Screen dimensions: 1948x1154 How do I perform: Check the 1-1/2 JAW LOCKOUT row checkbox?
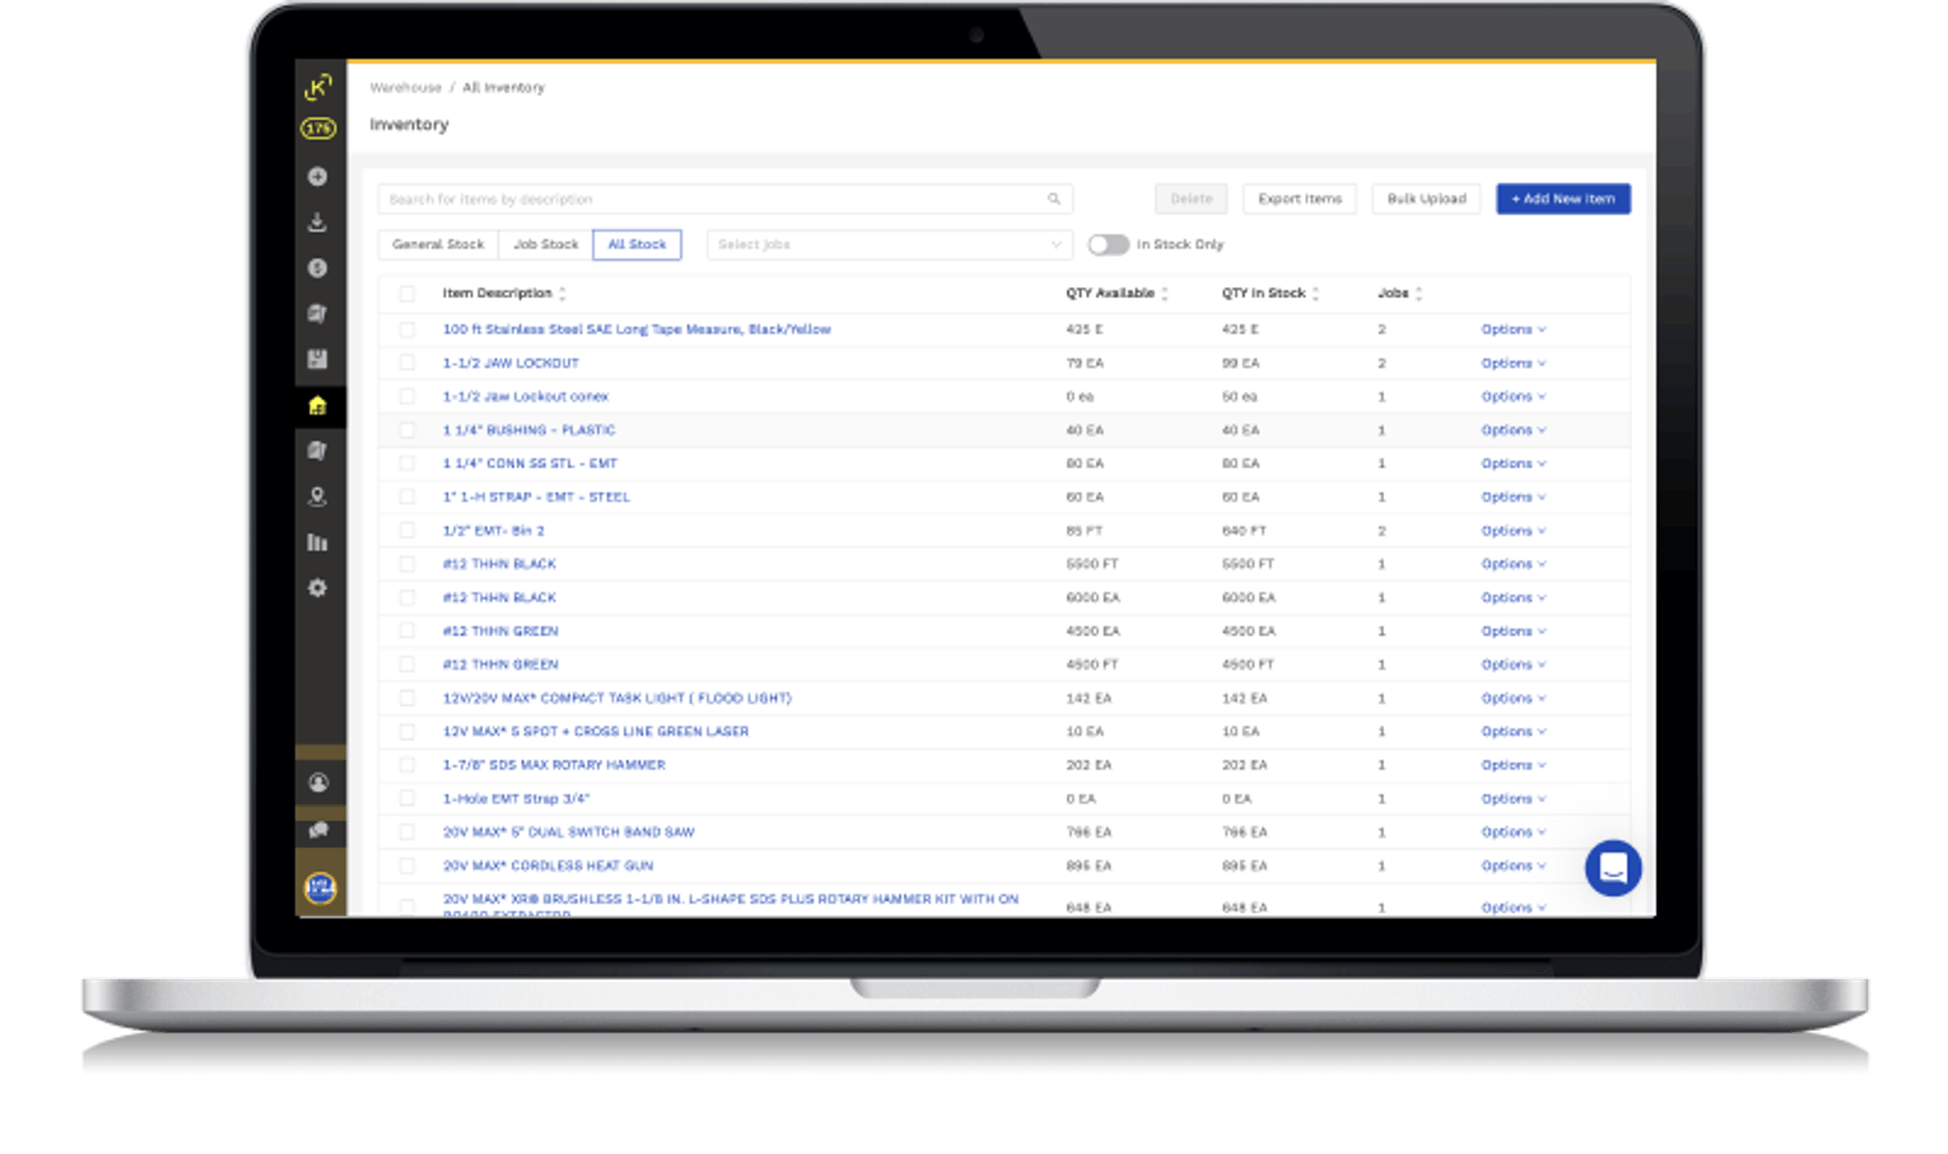coord(407,363)
